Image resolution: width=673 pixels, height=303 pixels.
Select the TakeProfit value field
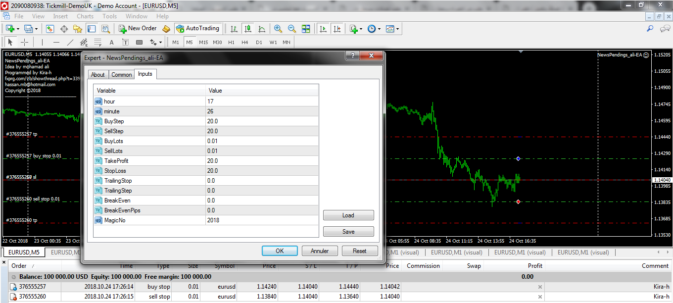coord(261,161)
